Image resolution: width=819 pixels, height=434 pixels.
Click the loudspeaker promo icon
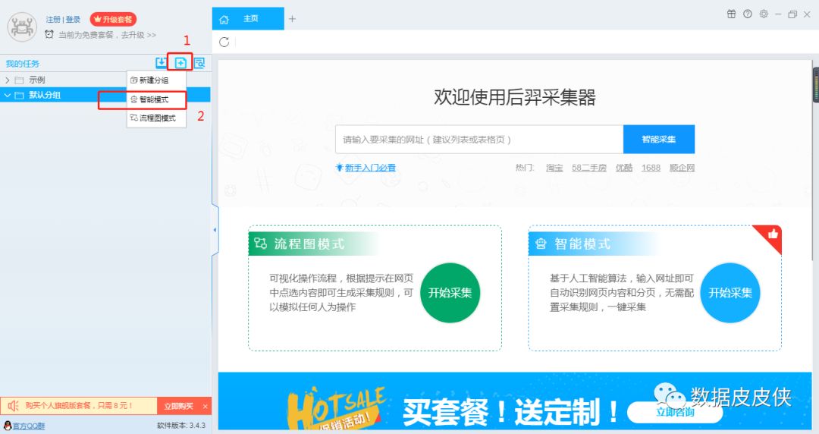point(13,406)
